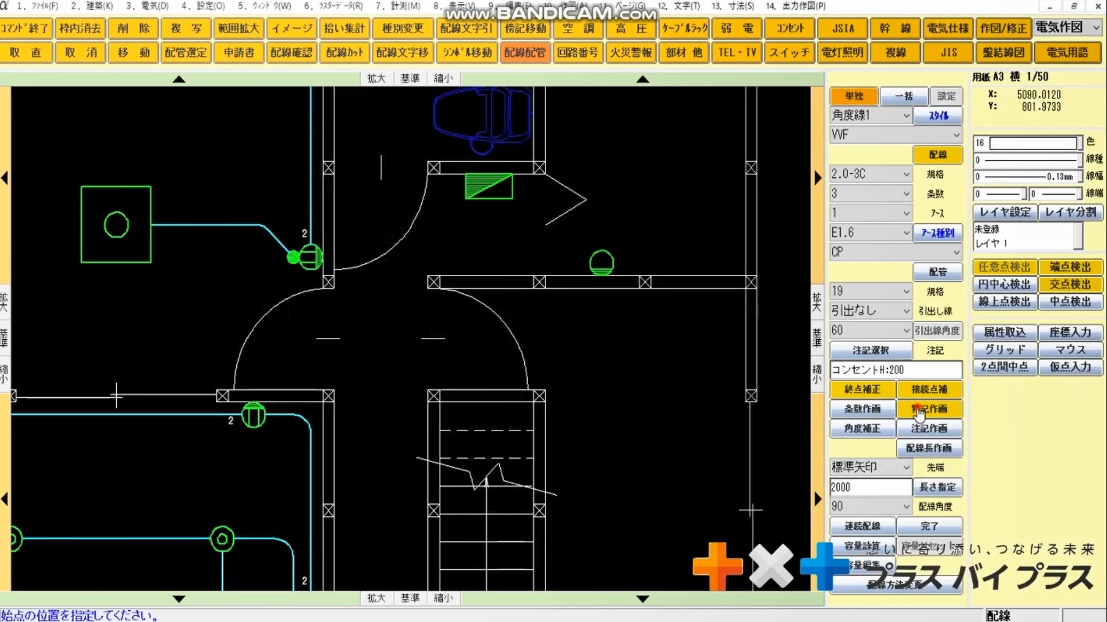Click the 線種 line type selector

coord(1027,160)
